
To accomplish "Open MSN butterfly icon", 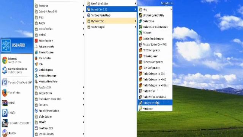I will 36,64.
